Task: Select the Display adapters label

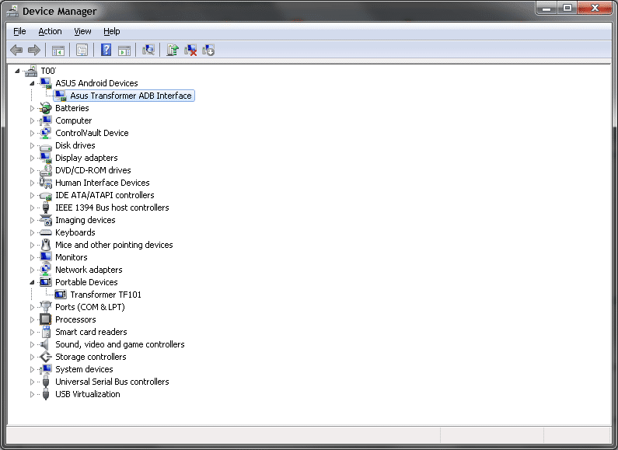Action: (x=86, y=158)
